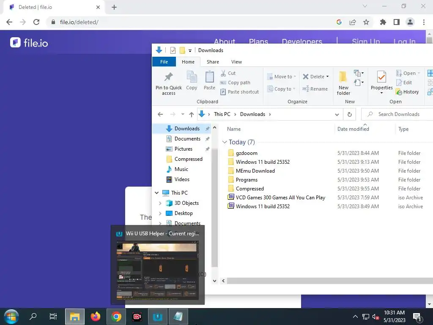
Task: Collapse the Today (7) group
Action: [x=225, y=142]
